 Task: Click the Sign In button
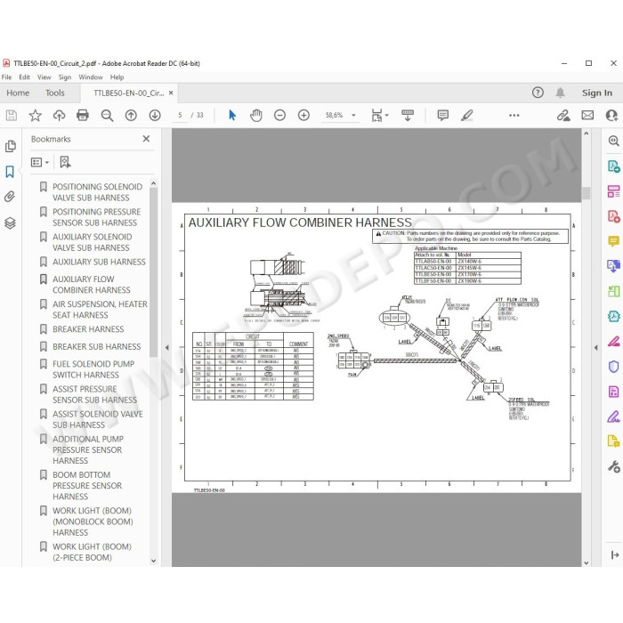(597, 93)
